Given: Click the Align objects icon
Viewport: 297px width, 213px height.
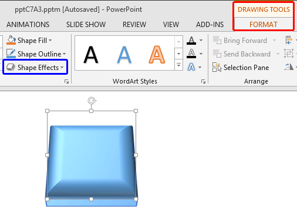Looking at the screenshot, I should (x=289, y=40).
